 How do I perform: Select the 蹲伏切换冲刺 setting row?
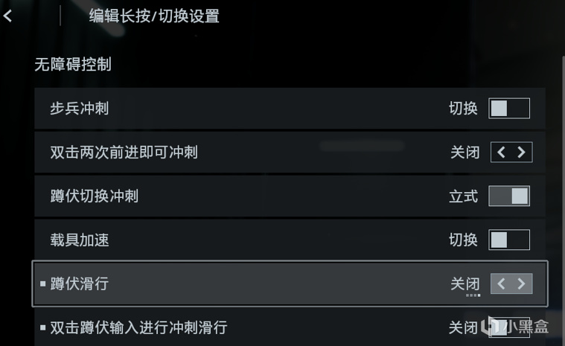pos(223,196)
